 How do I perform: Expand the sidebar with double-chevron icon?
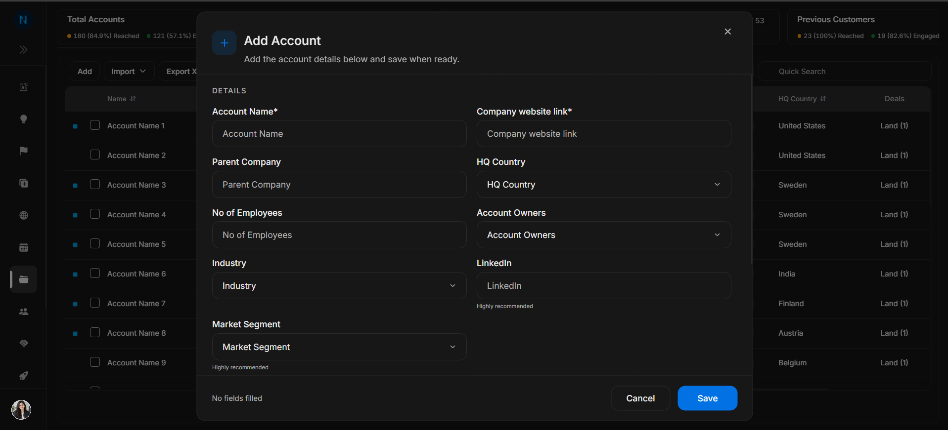coord(23,50)
